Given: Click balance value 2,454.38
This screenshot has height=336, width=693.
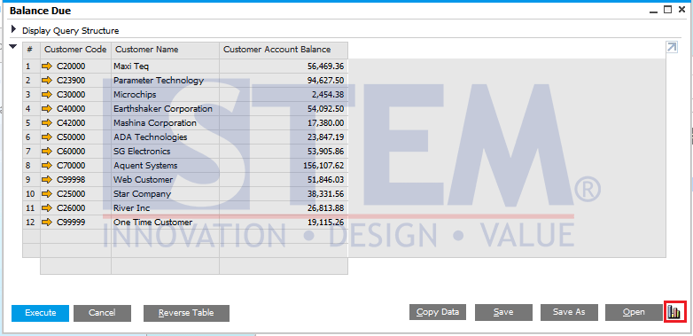Looking at the screenshot, I should [328, 95].
